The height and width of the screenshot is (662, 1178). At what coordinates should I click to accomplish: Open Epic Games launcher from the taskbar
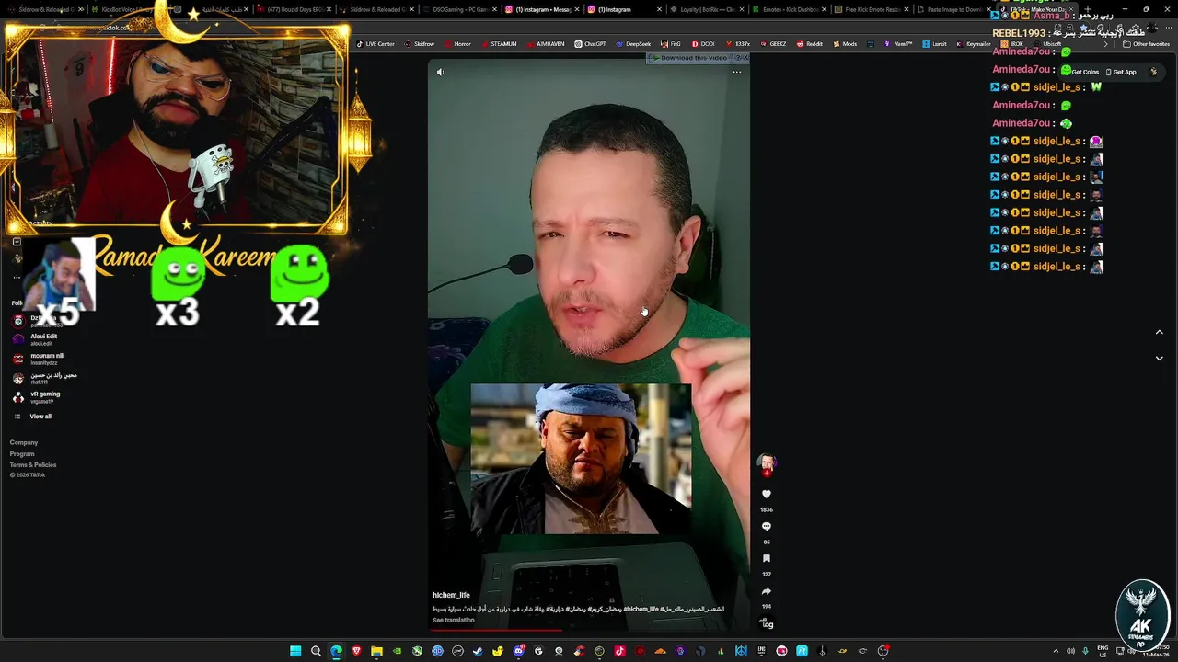(x=761, y=651)
